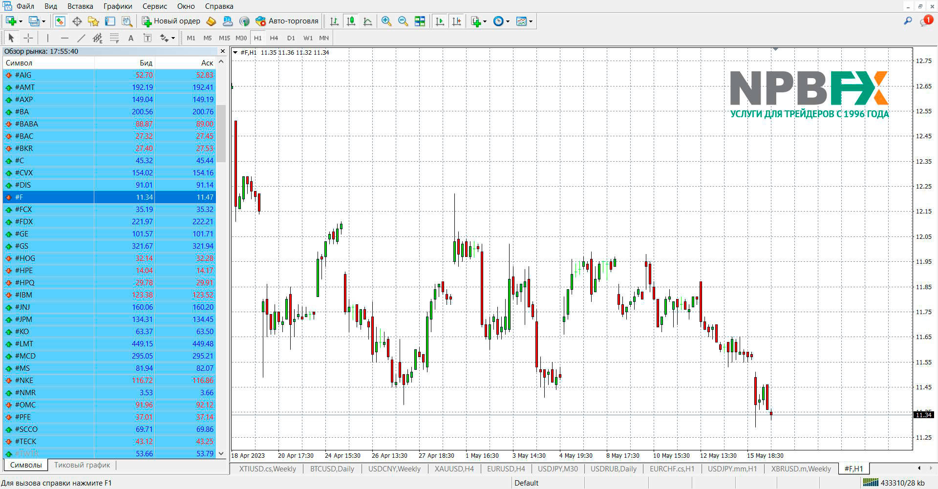938x489 pixels.
Task: Select the text A tool
Action: [130, 38]
